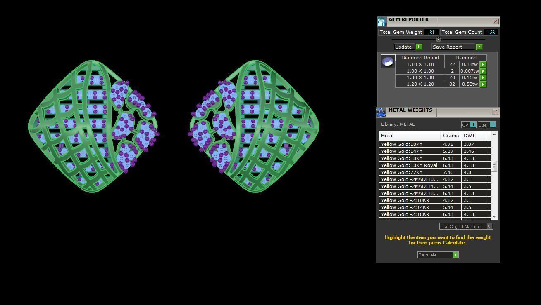Select Yellow Gold:14KY row
This screenshot has width=541, height=305.
434,151
